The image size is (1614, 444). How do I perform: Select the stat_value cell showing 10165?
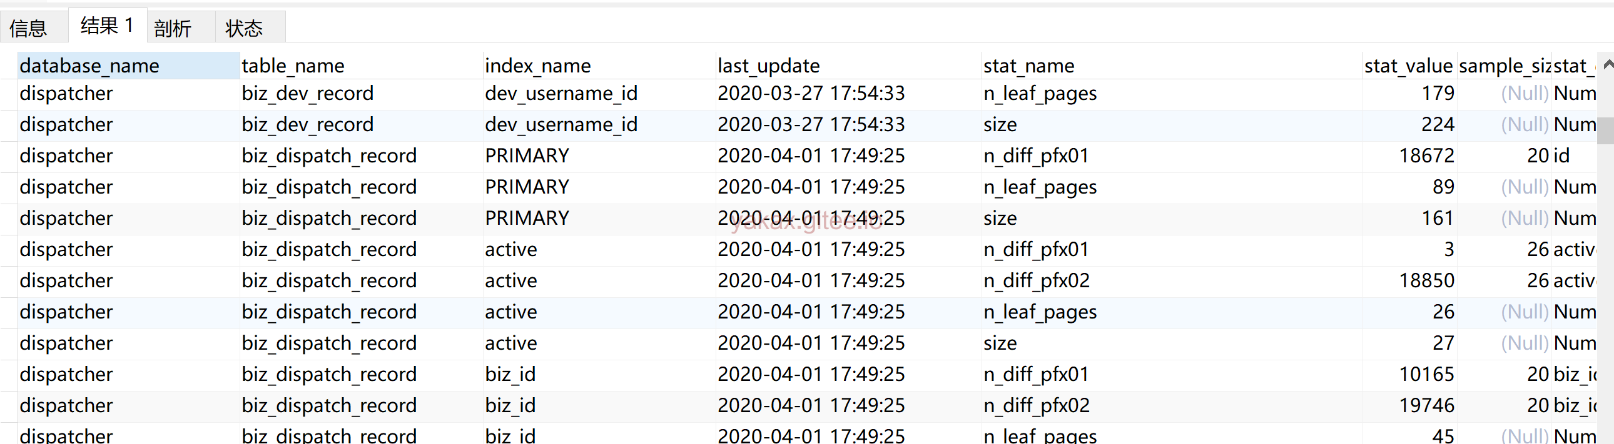click(x=1427, y=375)
